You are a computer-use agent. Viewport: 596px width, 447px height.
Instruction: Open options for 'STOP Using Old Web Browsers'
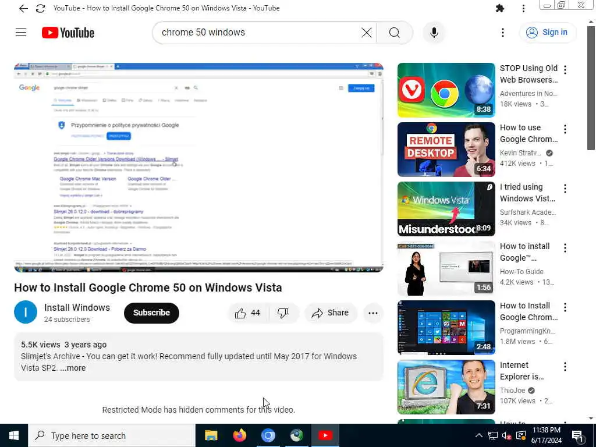[565, 70]
